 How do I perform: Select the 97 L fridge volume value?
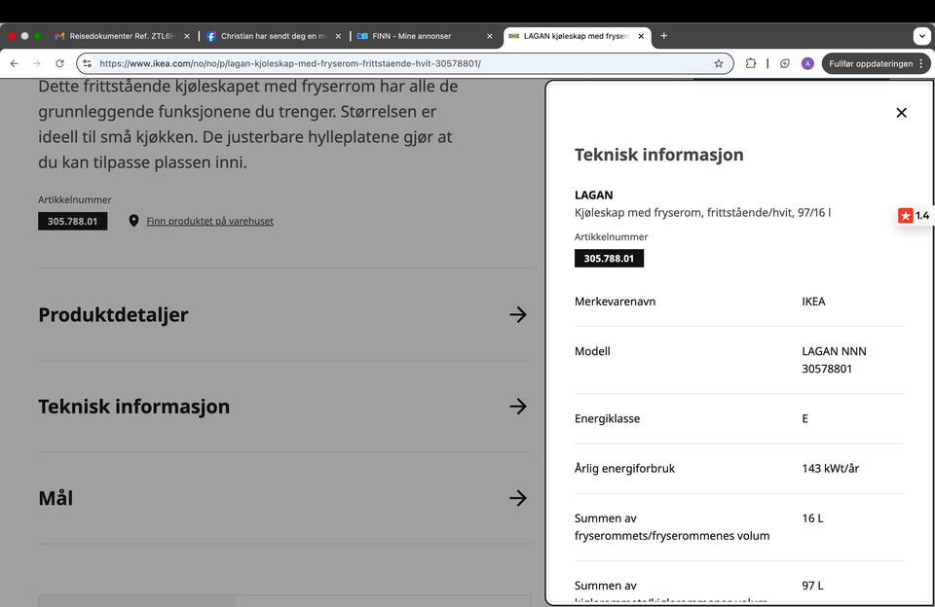(x=812, y=586)
